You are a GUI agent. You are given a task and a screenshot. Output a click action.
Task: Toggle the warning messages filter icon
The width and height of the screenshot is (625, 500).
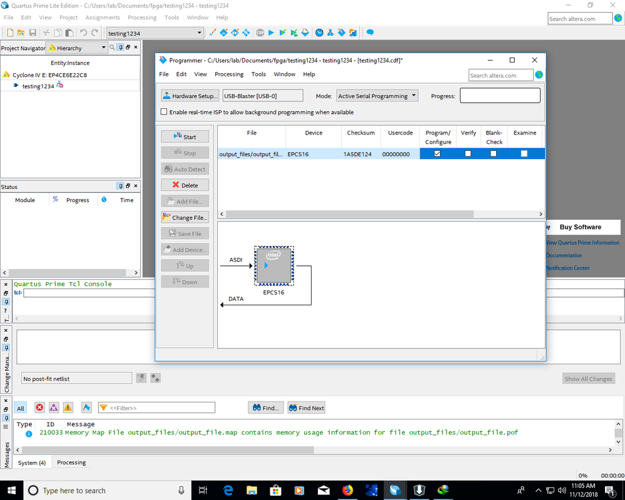pos(68,407)
